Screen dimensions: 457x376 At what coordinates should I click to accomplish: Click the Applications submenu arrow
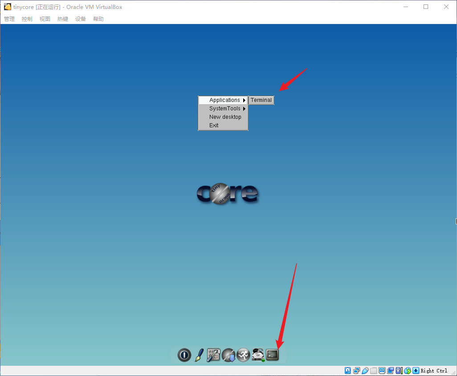244,100
